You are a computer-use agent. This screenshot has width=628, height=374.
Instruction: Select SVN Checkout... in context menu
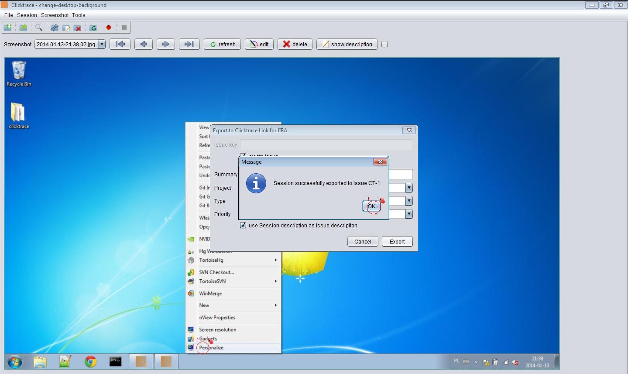pos(233,272)
